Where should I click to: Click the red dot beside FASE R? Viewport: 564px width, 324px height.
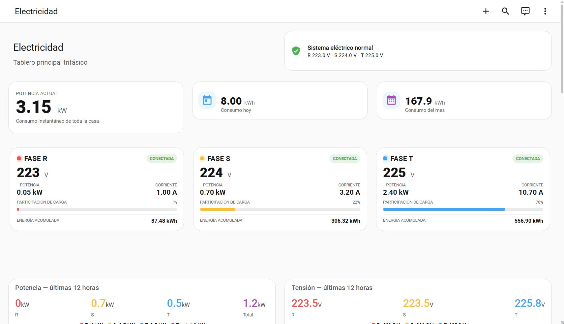tap(19, 158)
